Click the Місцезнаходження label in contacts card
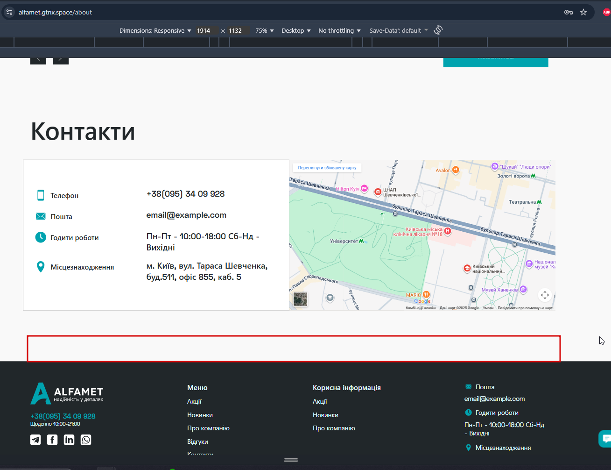Screen dimensions: 611x470 (82, 267)
